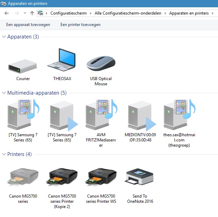Select the USB Optical Mouse icon
The width and height of the screenshot is (218, 217).
tap(101, 63)
